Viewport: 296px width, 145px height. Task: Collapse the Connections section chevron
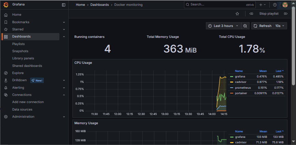pos(64,95)
